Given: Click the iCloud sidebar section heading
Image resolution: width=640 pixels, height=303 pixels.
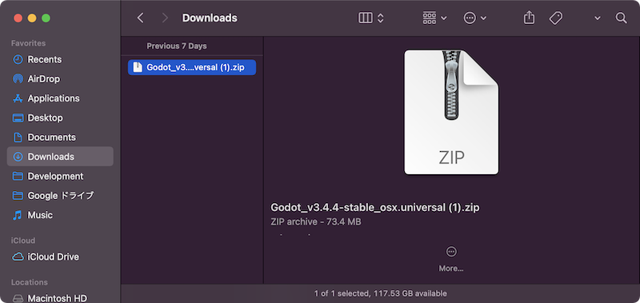Looking at the screenshot, I should 23,241.
